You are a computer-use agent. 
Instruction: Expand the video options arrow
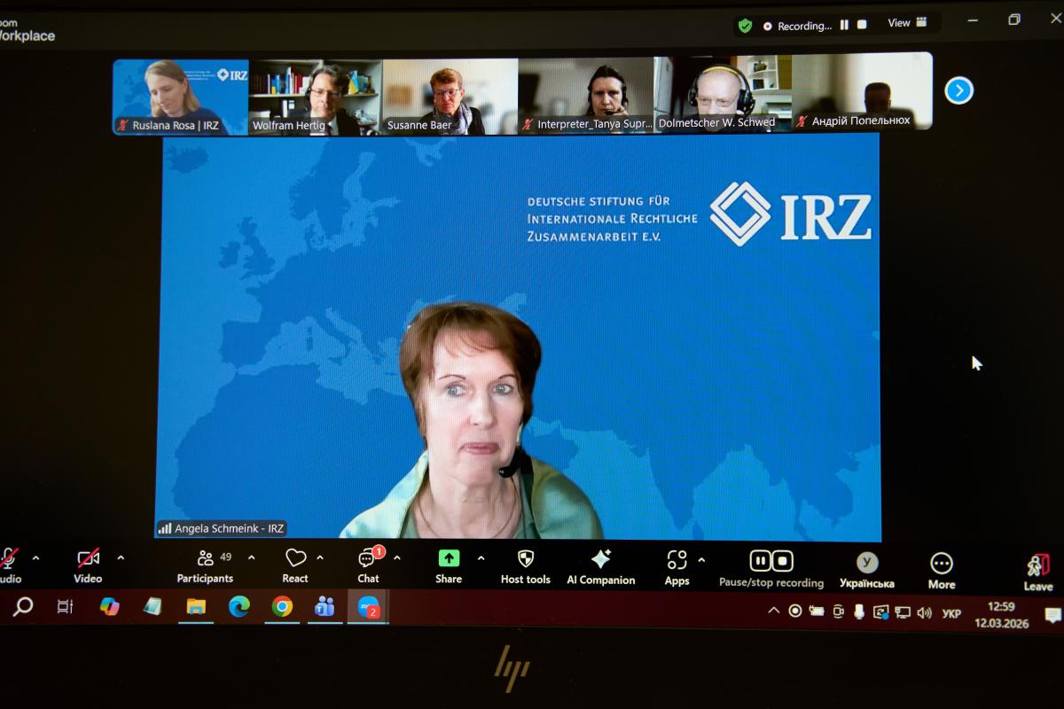coord(121,558)
